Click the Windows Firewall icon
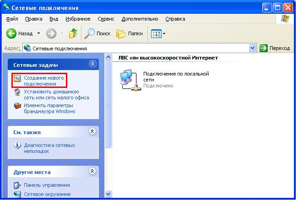The image size is (298, 201). (17, 106)
